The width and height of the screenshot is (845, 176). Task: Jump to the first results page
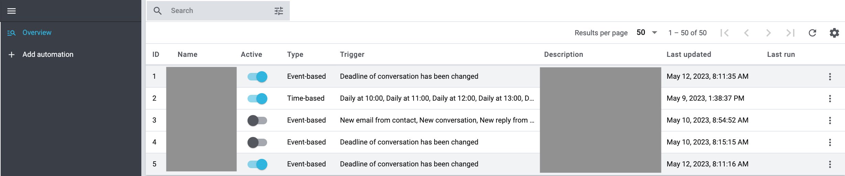click(x=725, y=33)
